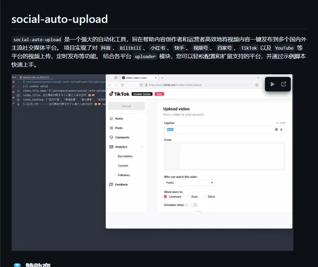Click the Posts list icon in the sidebar

click(x=111, y=128)
